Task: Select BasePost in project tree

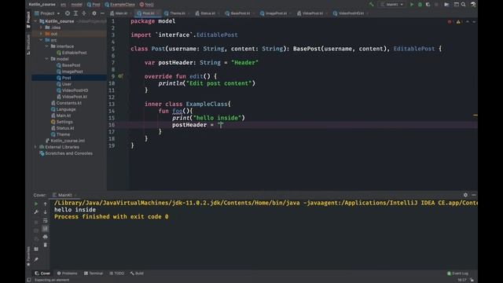Action: click(x=68, y=65)
